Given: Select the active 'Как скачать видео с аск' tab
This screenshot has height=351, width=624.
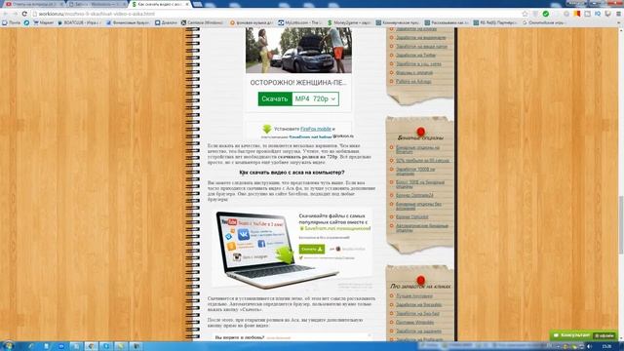Looking at the screenshot, I should (x=160, y=4).
